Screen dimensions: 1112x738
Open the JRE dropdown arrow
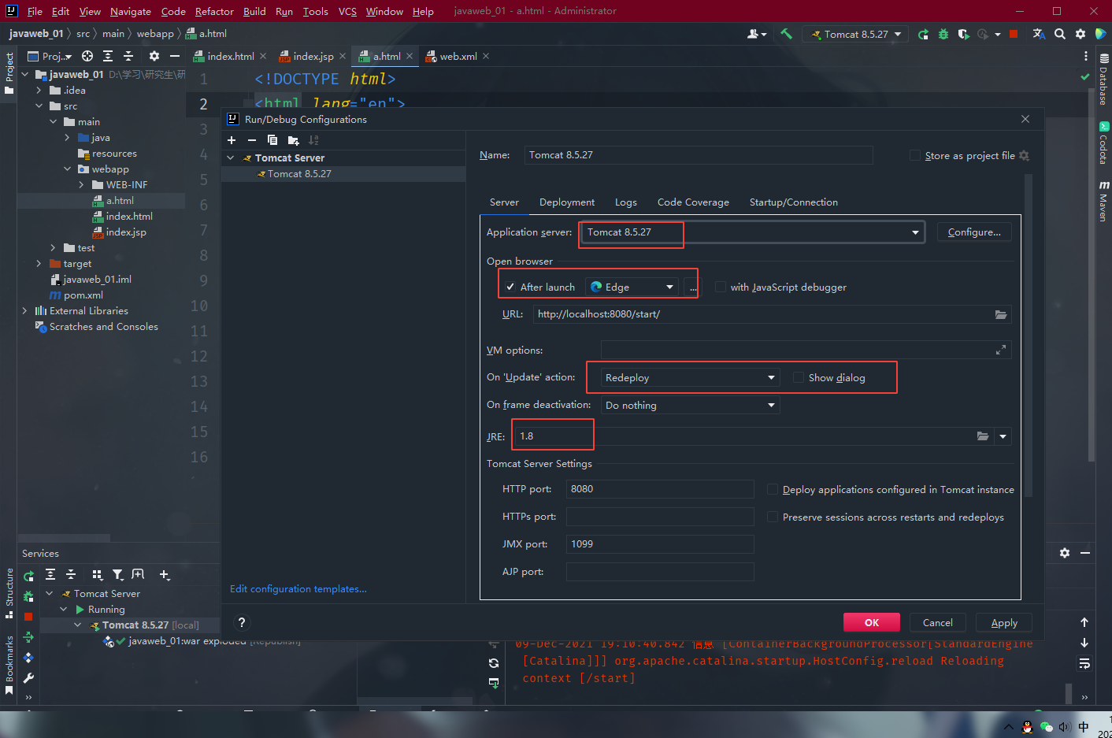(1003, 436)
